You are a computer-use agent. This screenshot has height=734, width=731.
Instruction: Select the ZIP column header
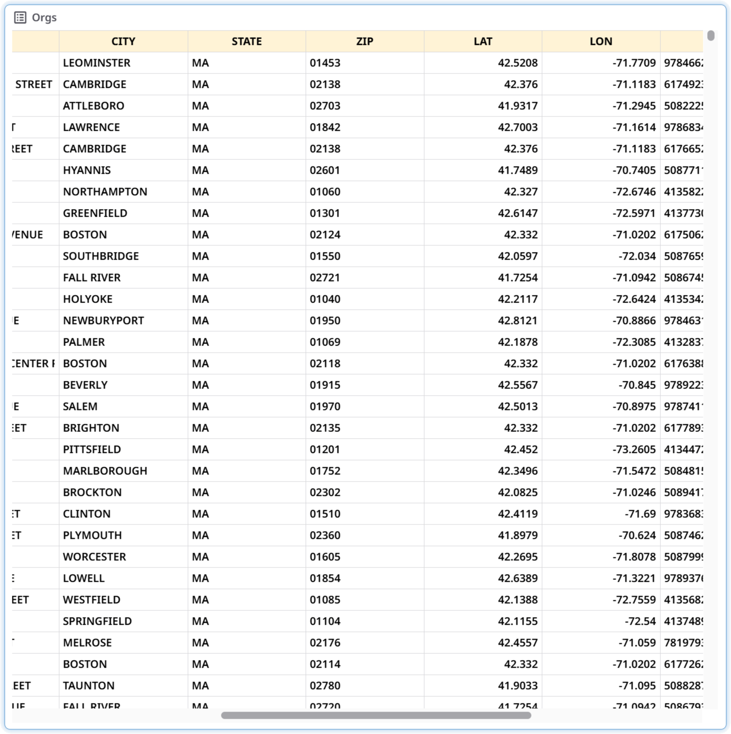(x=365, y=42)
